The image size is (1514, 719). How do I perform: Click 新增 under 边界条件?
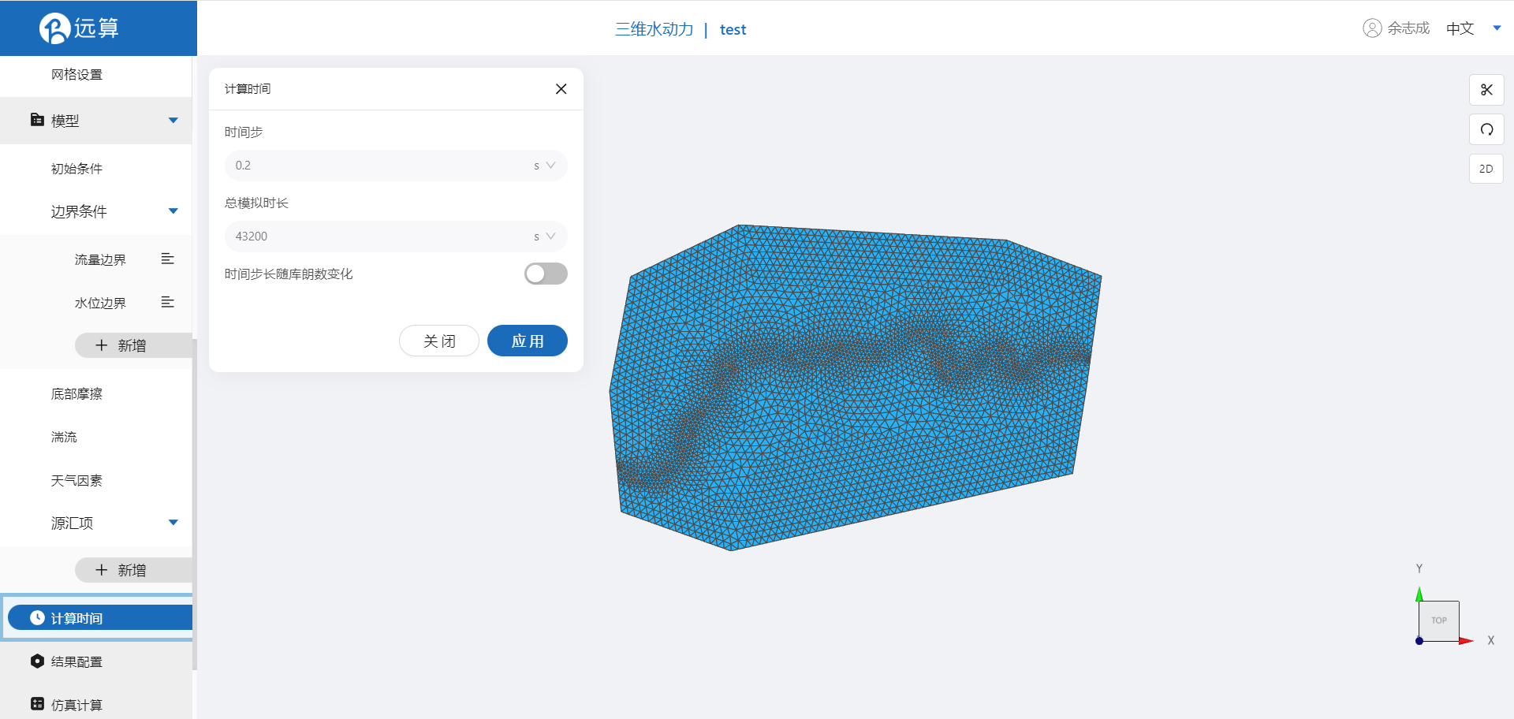(133, 345)
